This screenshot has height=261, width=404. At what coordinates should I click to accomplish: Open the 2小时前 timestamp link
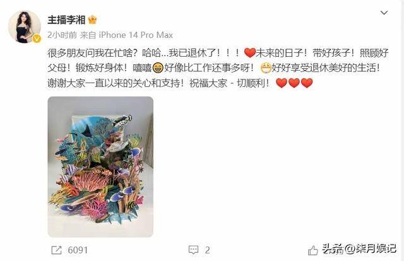coord(62,35)
